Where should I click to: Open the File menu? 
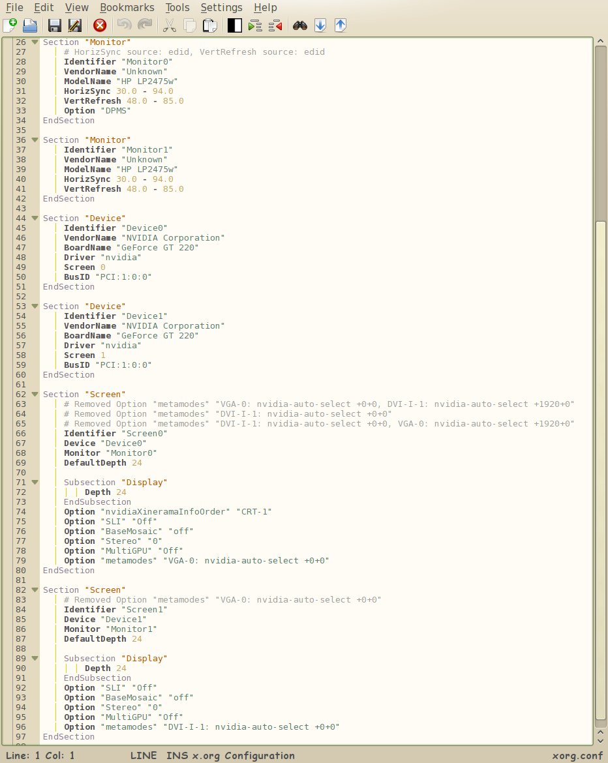(14, 7)
